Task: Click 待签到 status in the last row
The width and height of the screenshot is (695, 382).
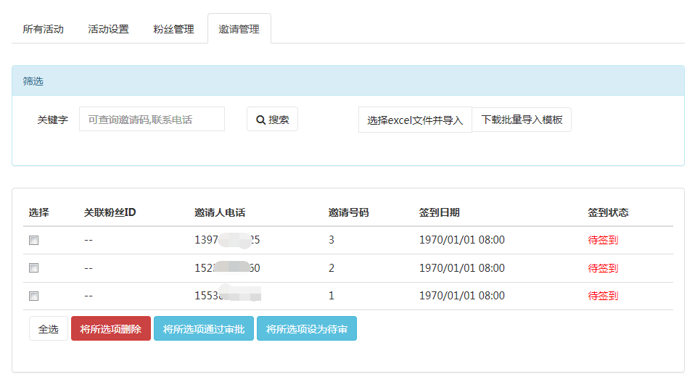Action: 603,296
